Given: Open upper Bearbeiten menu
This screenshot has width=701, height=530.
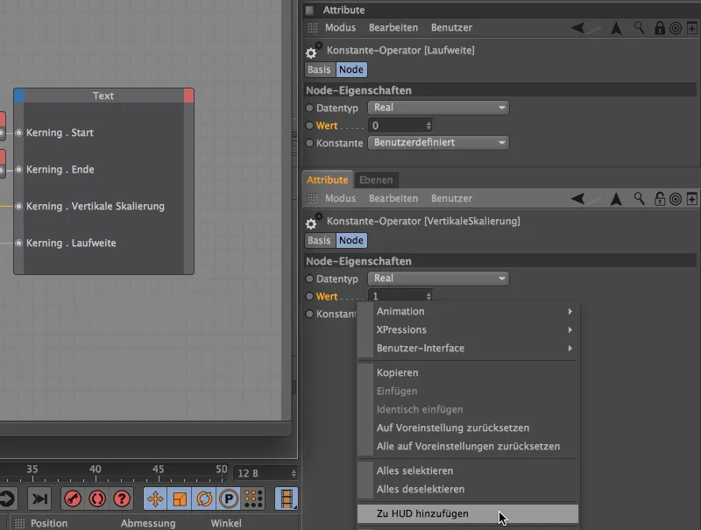Looking at the screenshot, I should (393, 28).
